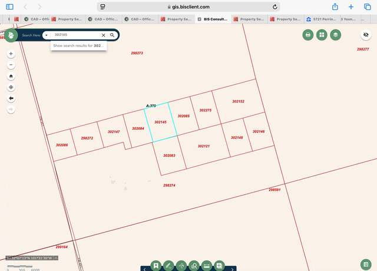Return map to home extent
Viewport: 377px width, 271px height.
pos(11,76)
